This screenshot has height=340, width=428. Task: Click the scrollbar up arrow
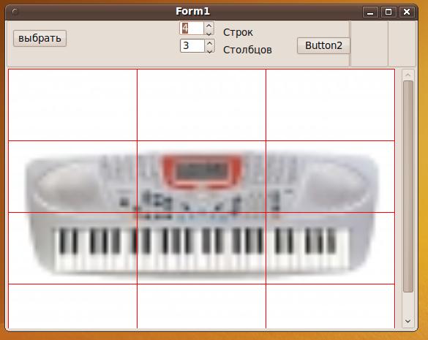pos(408,75)
